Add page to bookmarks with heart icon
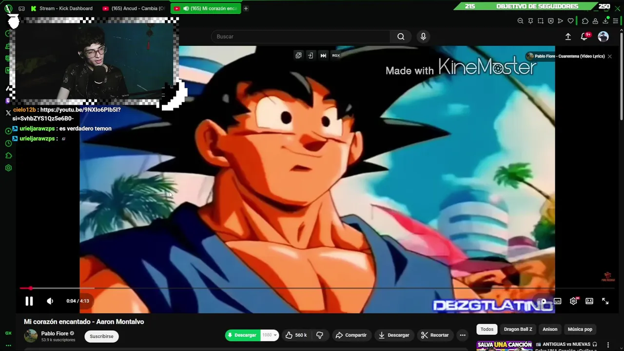624x351 pixels. [570, 21]
